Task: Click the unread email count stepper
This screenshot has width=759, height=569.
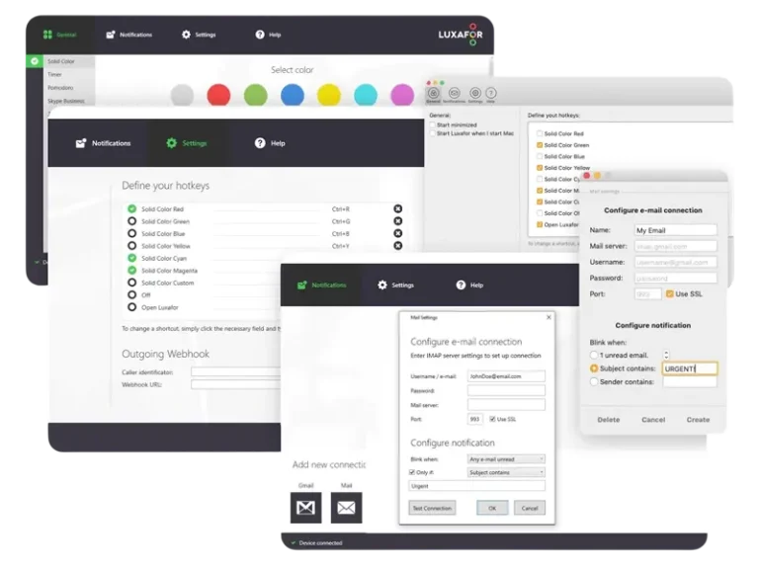Action: point(666,355)
